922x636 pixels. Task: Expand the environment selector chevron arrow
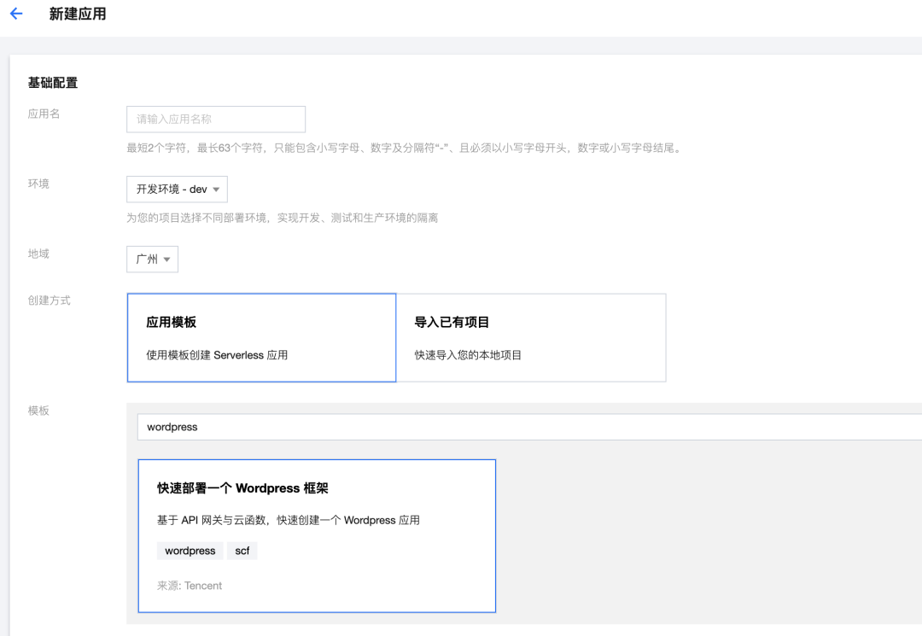[x=218, y=189]
